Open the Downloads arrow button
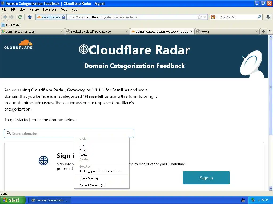 [268, 17]
